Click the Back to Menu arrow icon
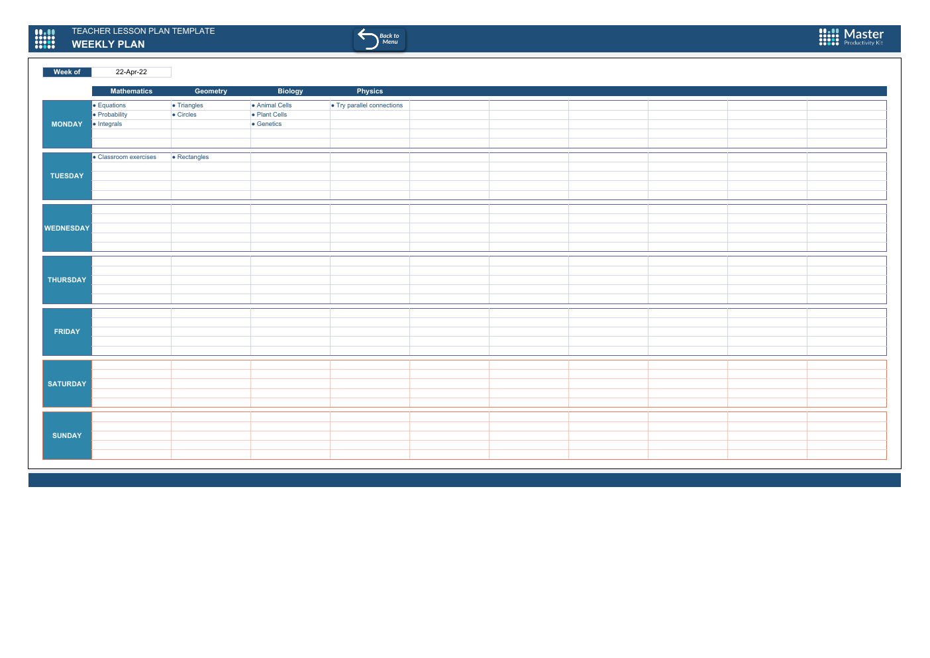Viewport: 930px width, 658px height. click(368, 38)
